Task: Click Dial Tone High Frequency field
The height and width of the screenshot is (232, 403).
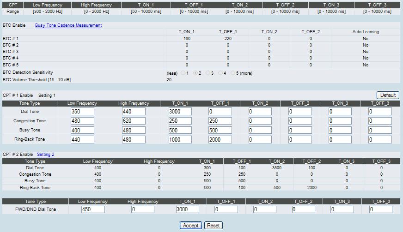Action: [134, 112]
